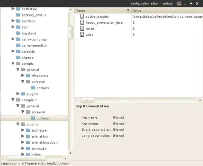
Task: Click the animationaddon folder icon
Action: 28,142
